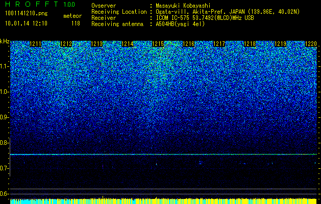Click the 1220 time marker
Viewport: 321px width, 204px height.
click(311, 44)
